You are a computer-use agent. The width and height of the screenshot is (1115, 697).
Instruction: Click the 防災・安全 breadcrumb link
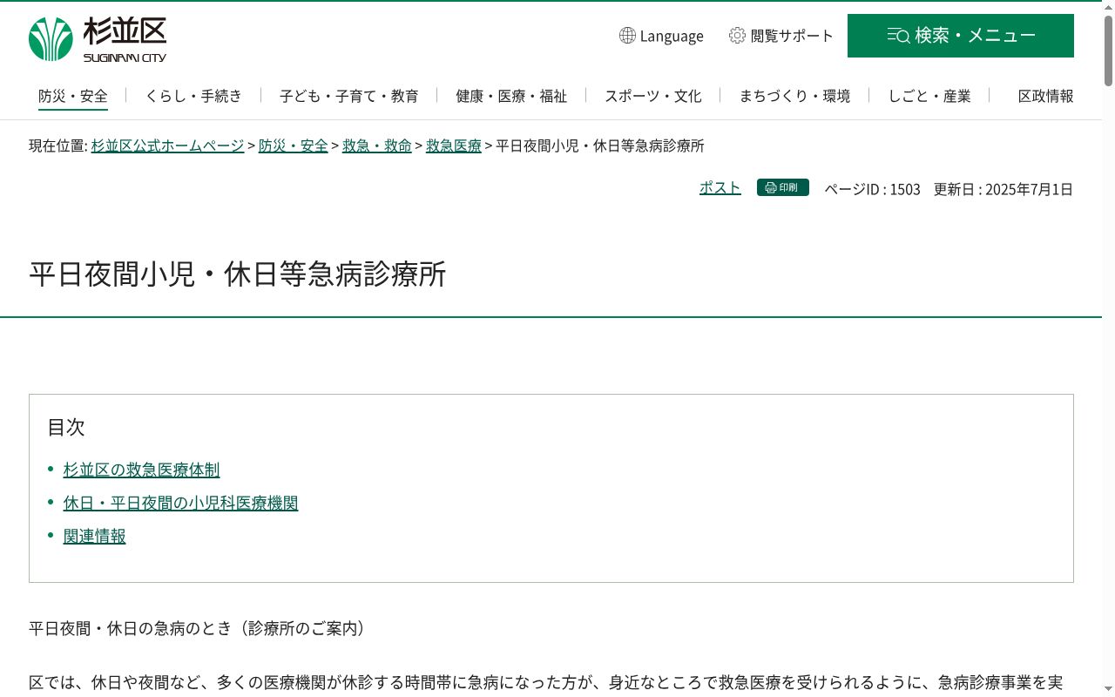[294, 146]
